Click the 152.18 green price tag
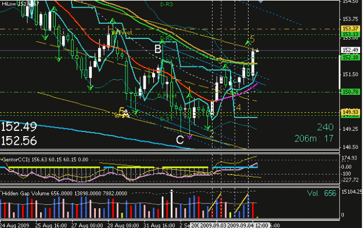The width and height of the screenshot is (363, 228). (350, 57)
